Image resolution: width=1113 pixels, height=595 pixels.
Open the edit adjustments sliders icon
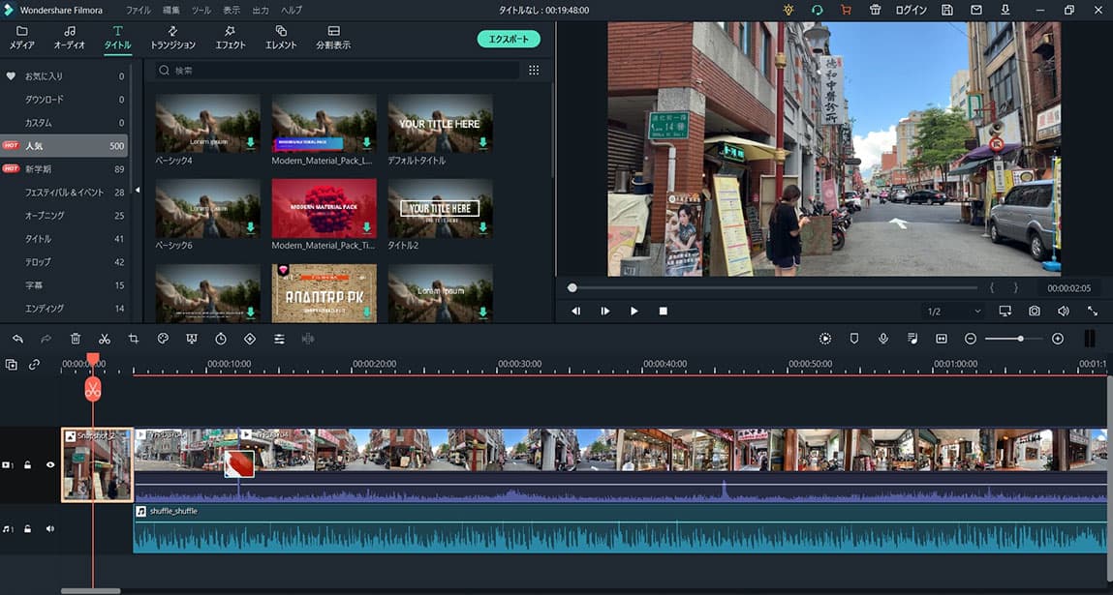coord(279,339)
